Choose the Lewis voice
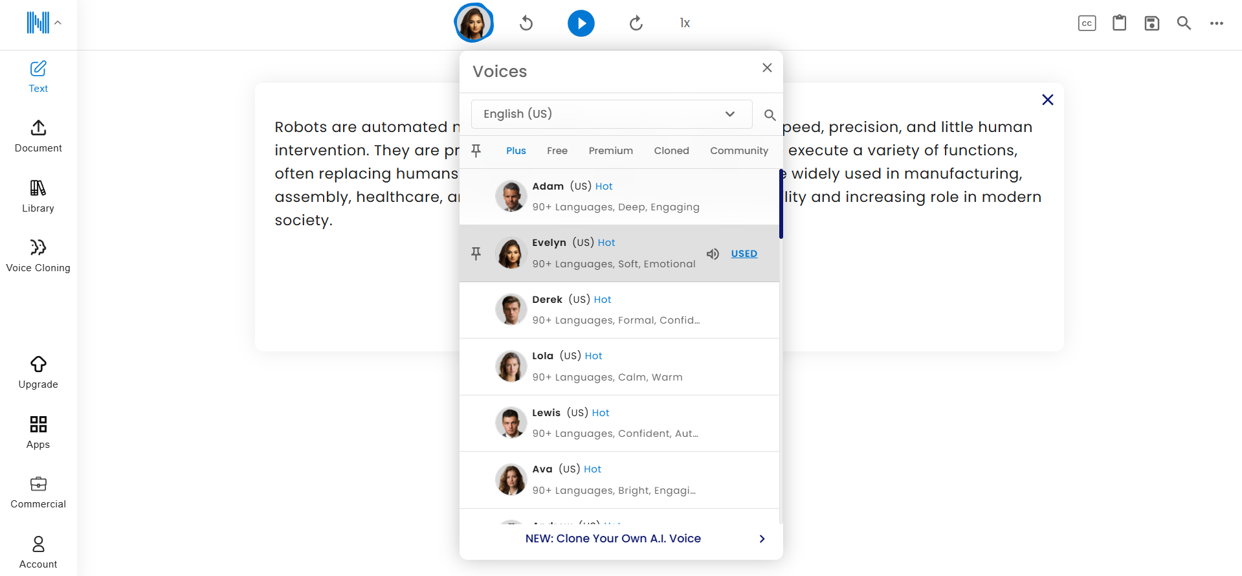Screen dimensions: 1242x576 pyautogui.click(x=619, y=423)
